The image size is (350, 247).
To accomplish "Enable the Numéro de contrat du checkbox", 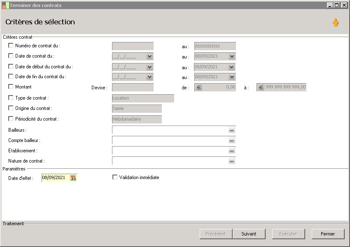I will point(11,46).
